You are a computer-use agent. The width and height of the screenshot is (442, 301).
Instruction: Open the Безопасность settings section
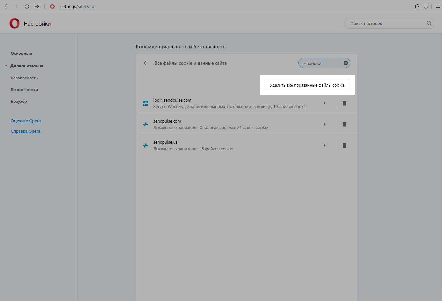24,78
